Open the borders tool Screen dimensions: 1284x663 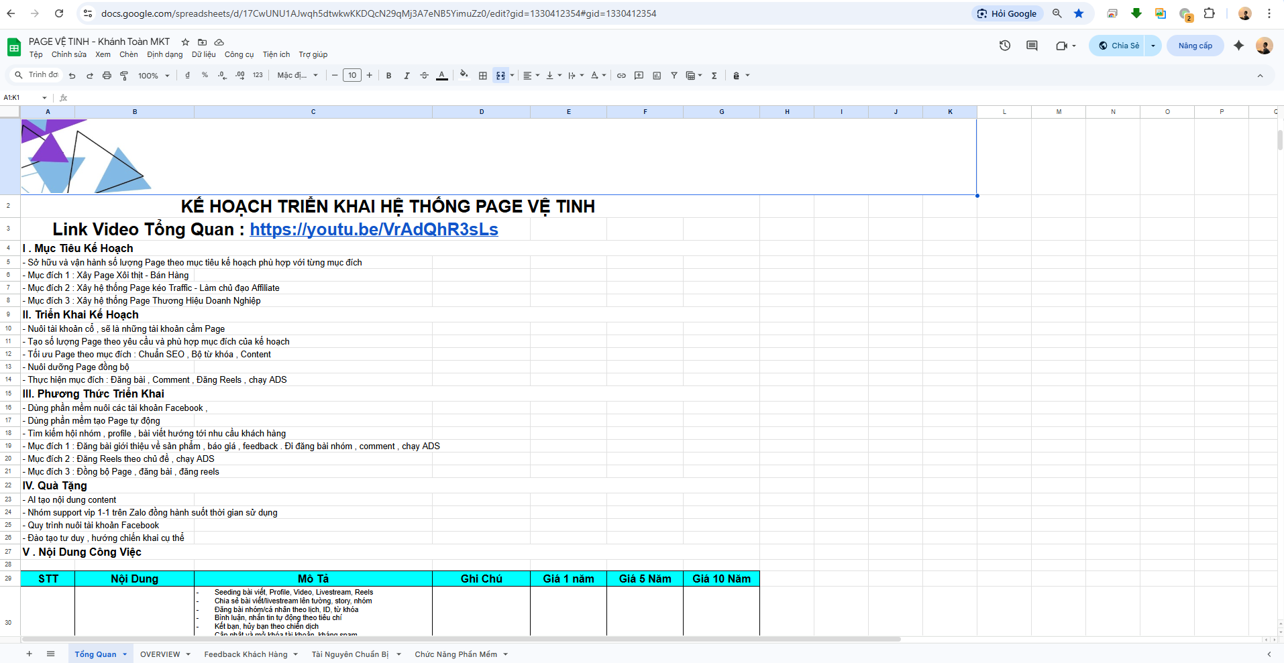click(482, 76)
